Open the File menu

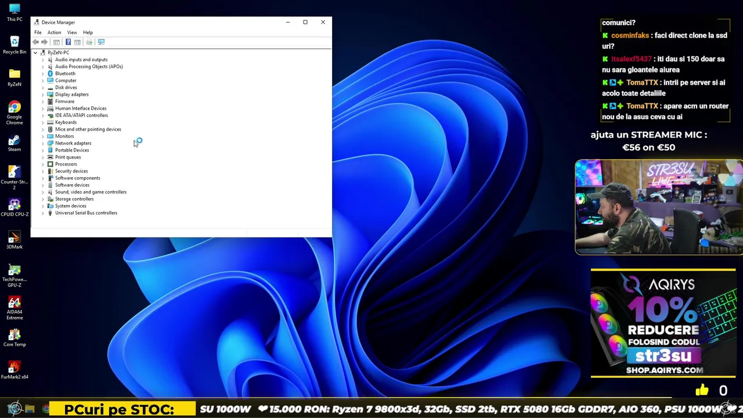[x=38, y=33]
